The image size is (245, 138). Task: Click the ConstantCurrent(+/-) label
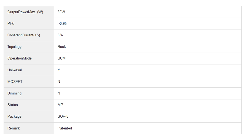pos(24,35)
